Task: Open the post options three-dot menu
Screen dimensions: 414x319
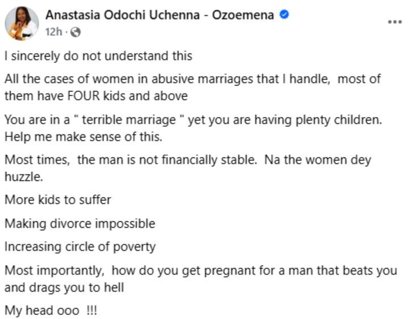Action: pyautogui.click(x=394, y=22)
